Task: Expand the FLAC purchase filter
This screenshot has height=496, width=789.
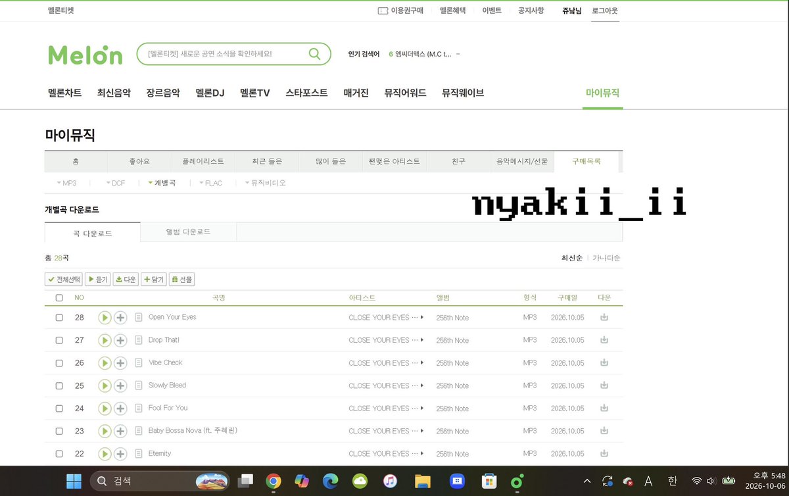Action: click(x=210, y=183)
